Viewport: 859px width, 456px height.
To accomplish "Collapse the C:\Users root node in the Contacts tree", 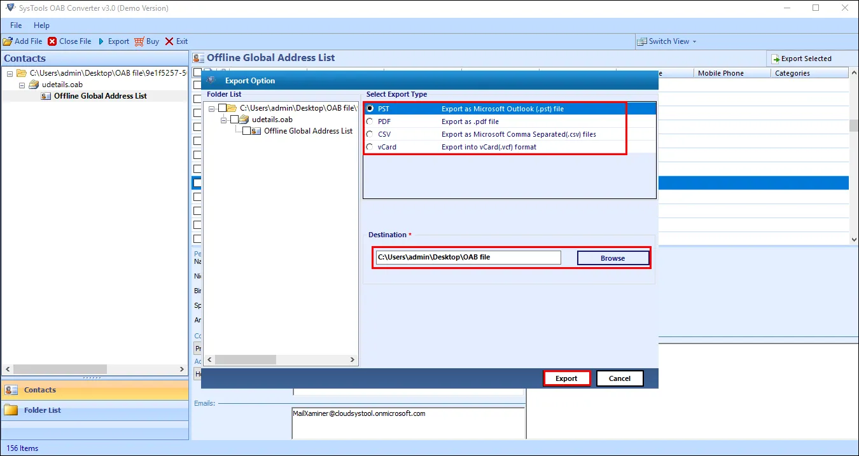I will click(x=10, y=74).
